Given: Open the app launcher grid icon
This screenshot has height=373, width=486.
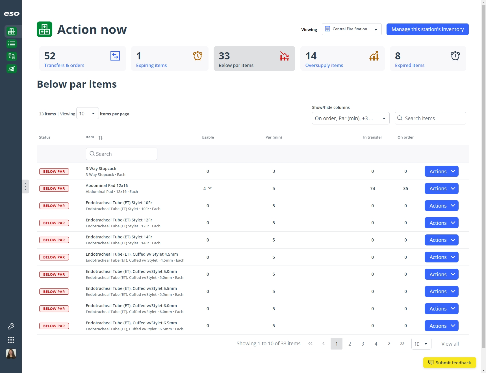Looking at the screenshot, I should [x=11, y=340].
